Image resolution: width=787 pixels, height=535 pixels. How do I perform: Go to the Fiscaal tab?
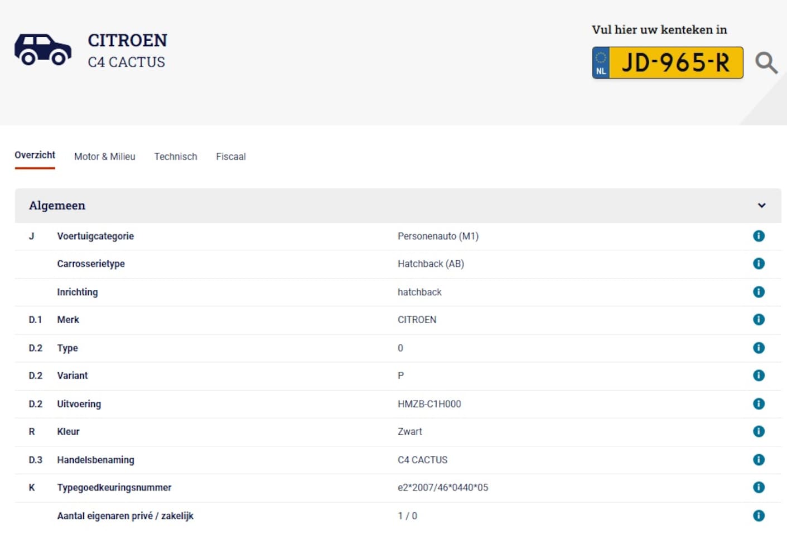pyautogui.click(x=231, y=157)
